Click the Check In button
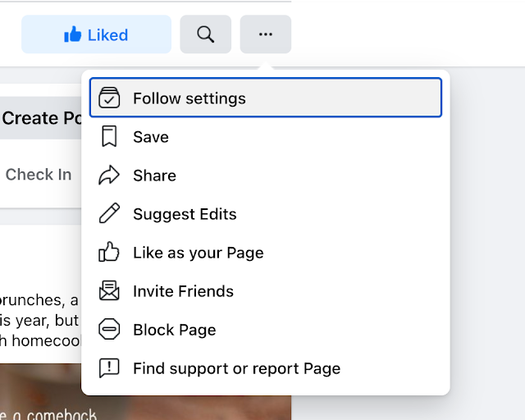Image resolution: width=525 pixels, height=420 pixels. click(38, 175)
